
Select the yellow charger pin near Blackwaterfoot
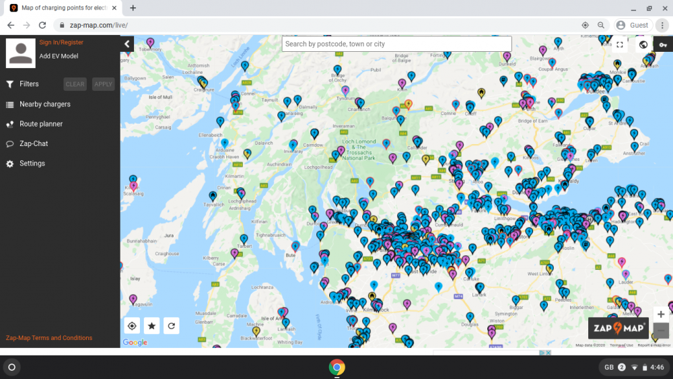(256, 331)
